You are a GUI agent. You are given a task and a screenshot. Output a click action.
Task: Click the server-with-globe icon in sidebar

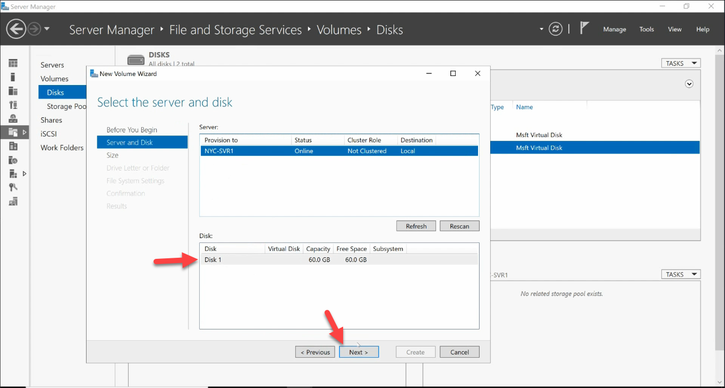click(x=13, y=119)
